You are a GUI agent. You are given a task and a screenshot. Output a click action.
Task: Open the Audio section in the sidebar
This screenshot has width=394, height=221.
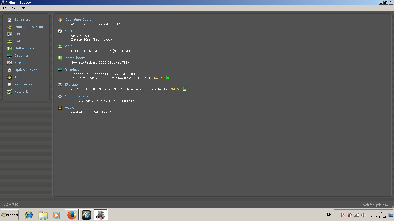19,77
